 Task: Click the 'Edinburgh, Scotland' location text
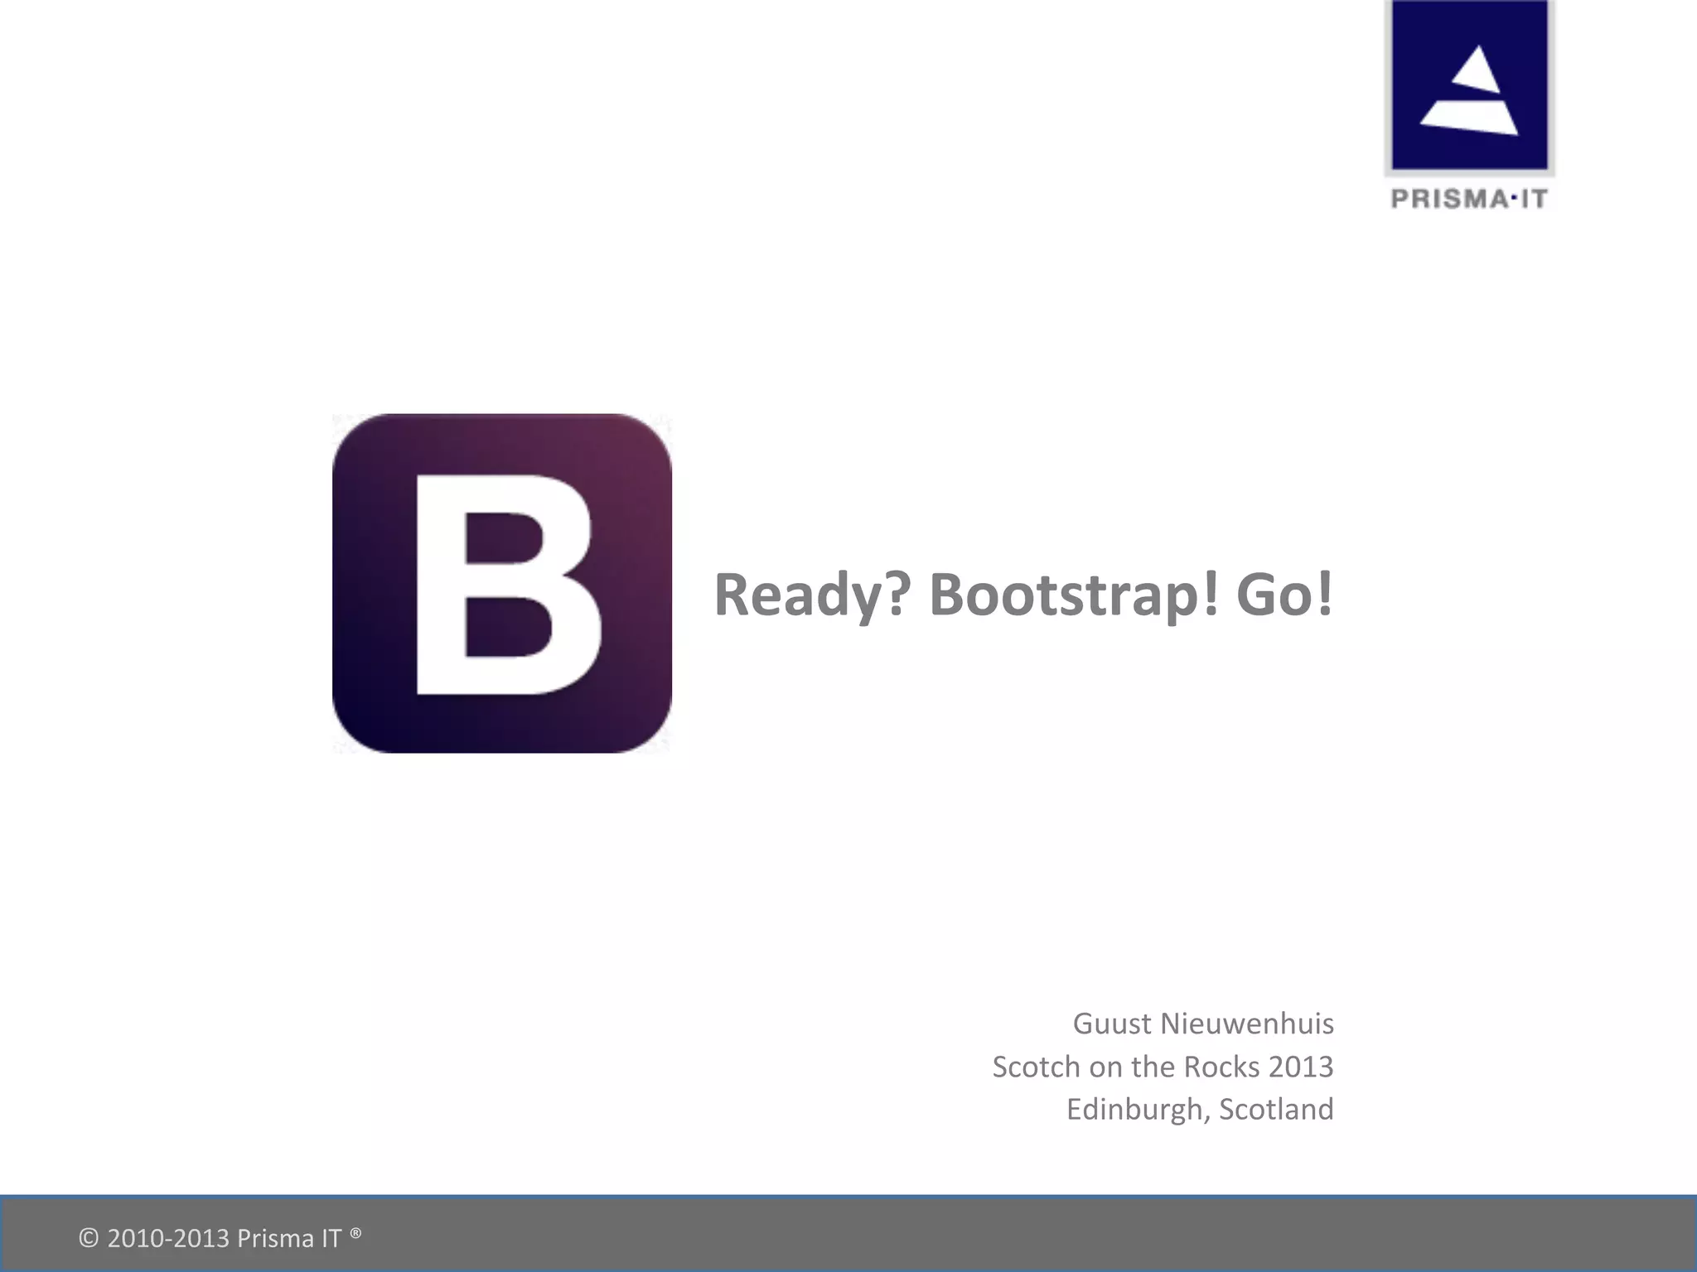click(x=1200, y=1109)
